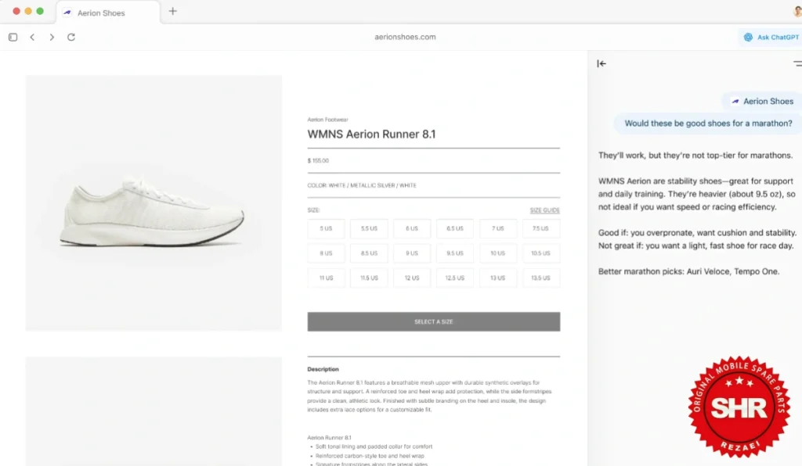Open the white running shoe image
Screen dimensions: 802x466
click(x=154, y=203)
